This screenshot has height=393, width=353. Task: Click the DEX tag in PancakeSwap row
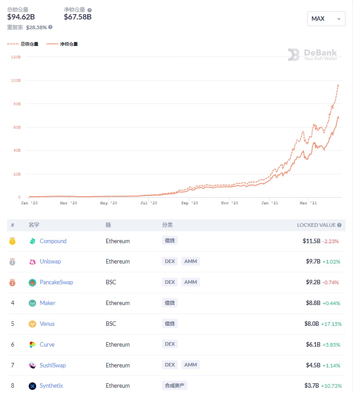click(x=170, y=282)
